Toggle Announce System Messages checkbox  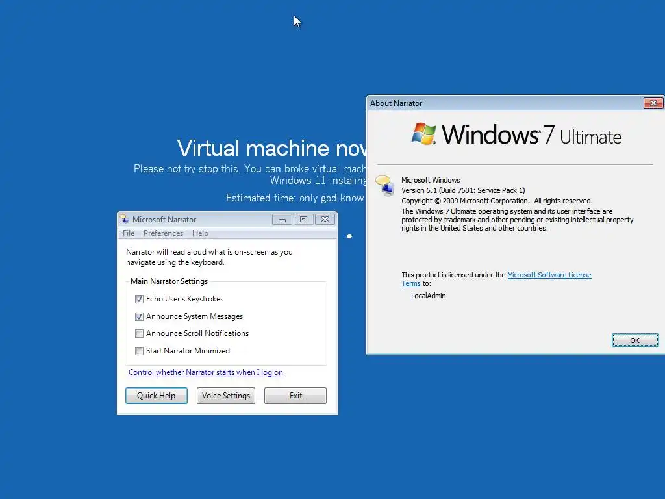(139, 316)
